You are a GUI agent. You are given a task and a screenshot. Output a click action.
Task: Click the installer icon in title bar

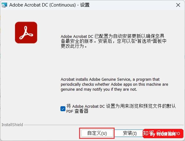[x=4, y=5]
